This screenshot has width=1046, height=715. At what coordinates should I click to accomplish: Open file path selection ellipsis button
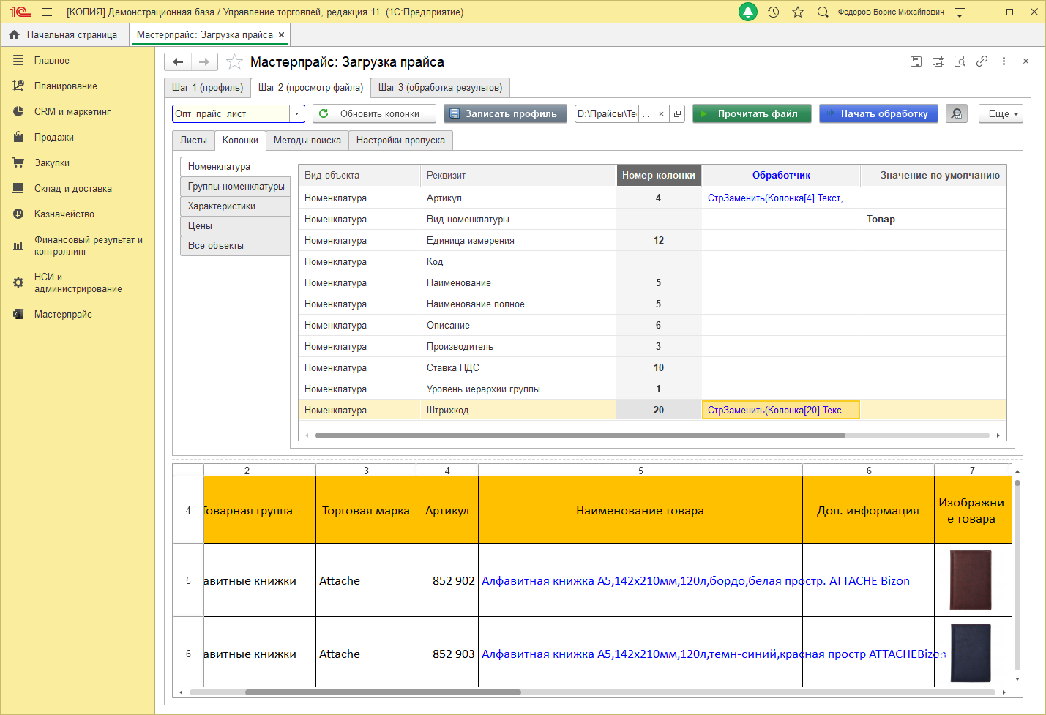click(646, 113)
